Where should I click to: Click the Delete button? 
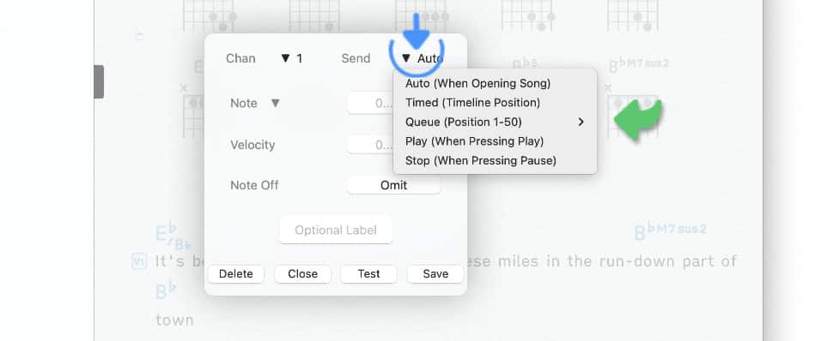tap(236, 273)
